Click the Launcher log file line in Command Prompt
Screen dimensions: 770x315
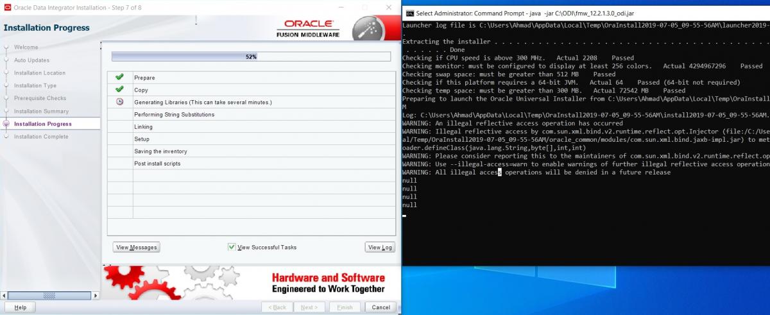[x=585, y=25]
